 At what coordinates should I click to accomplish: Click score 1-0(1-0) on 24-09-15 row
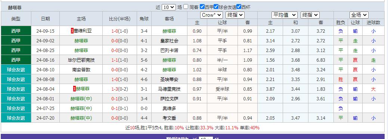119,31
